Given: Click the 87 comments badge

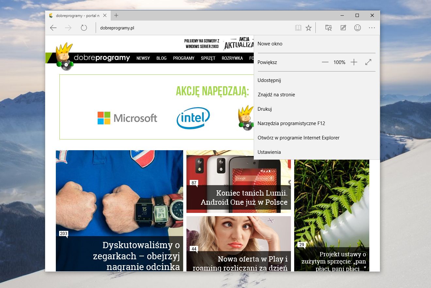Looking at the screenshot, I should 194,183.
